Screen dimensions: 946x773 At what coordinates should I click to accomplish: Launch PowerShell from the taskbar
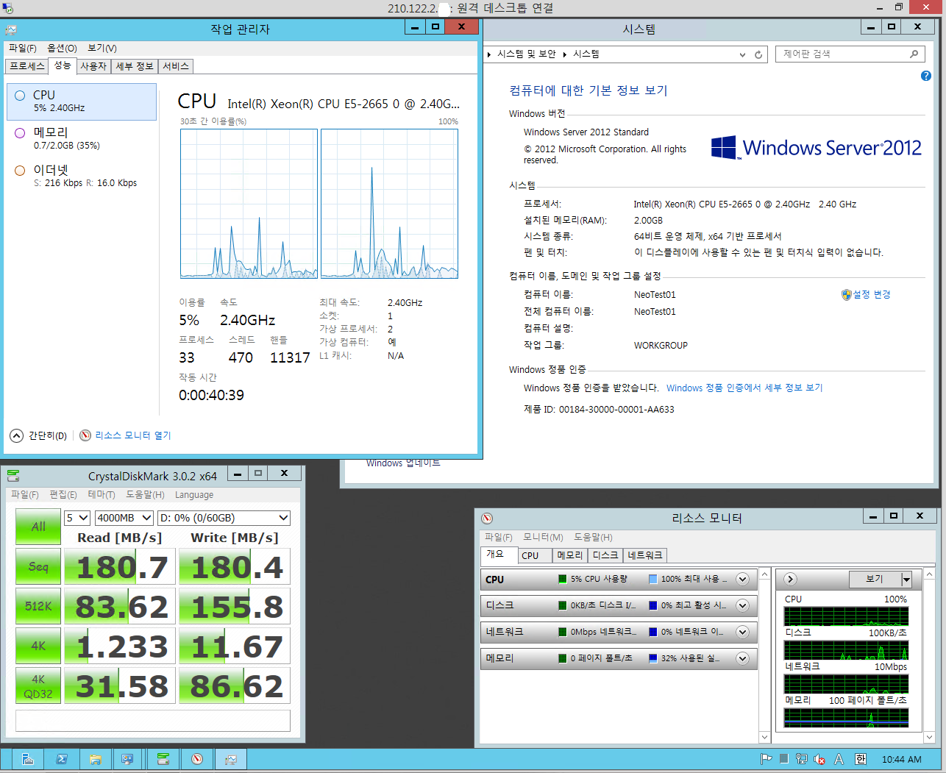(x=62, y=759)
